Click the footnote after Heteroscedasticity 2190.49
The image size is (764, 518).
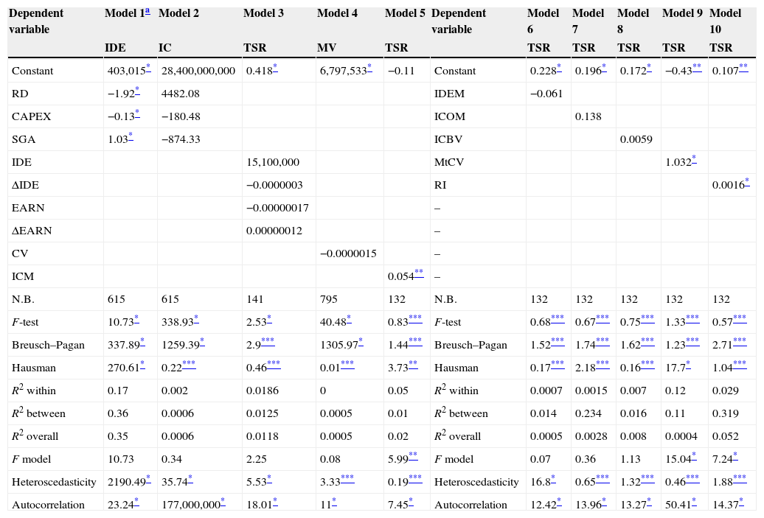[x=147, y=479]
